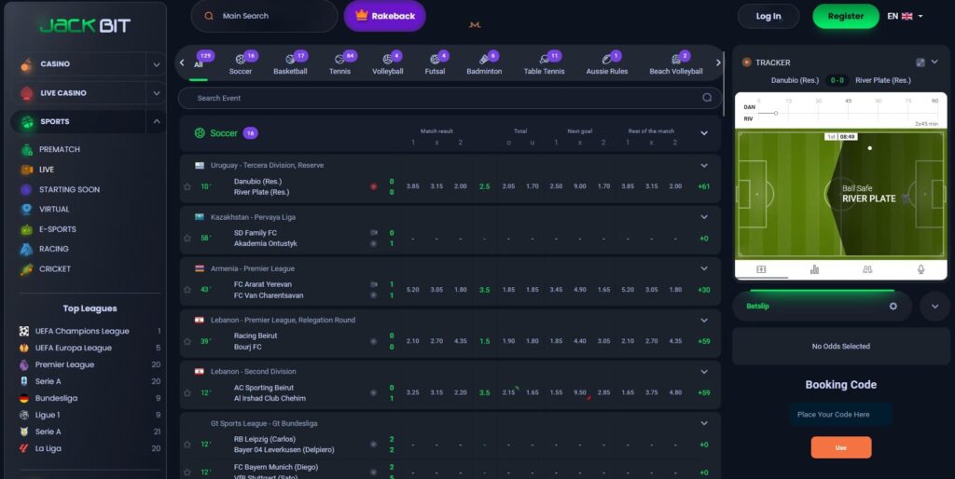Image resolution: width=955 pixels, height=479 pixels.
Task: Select the Badminton sport tab icon
Action: pos(484,60)
